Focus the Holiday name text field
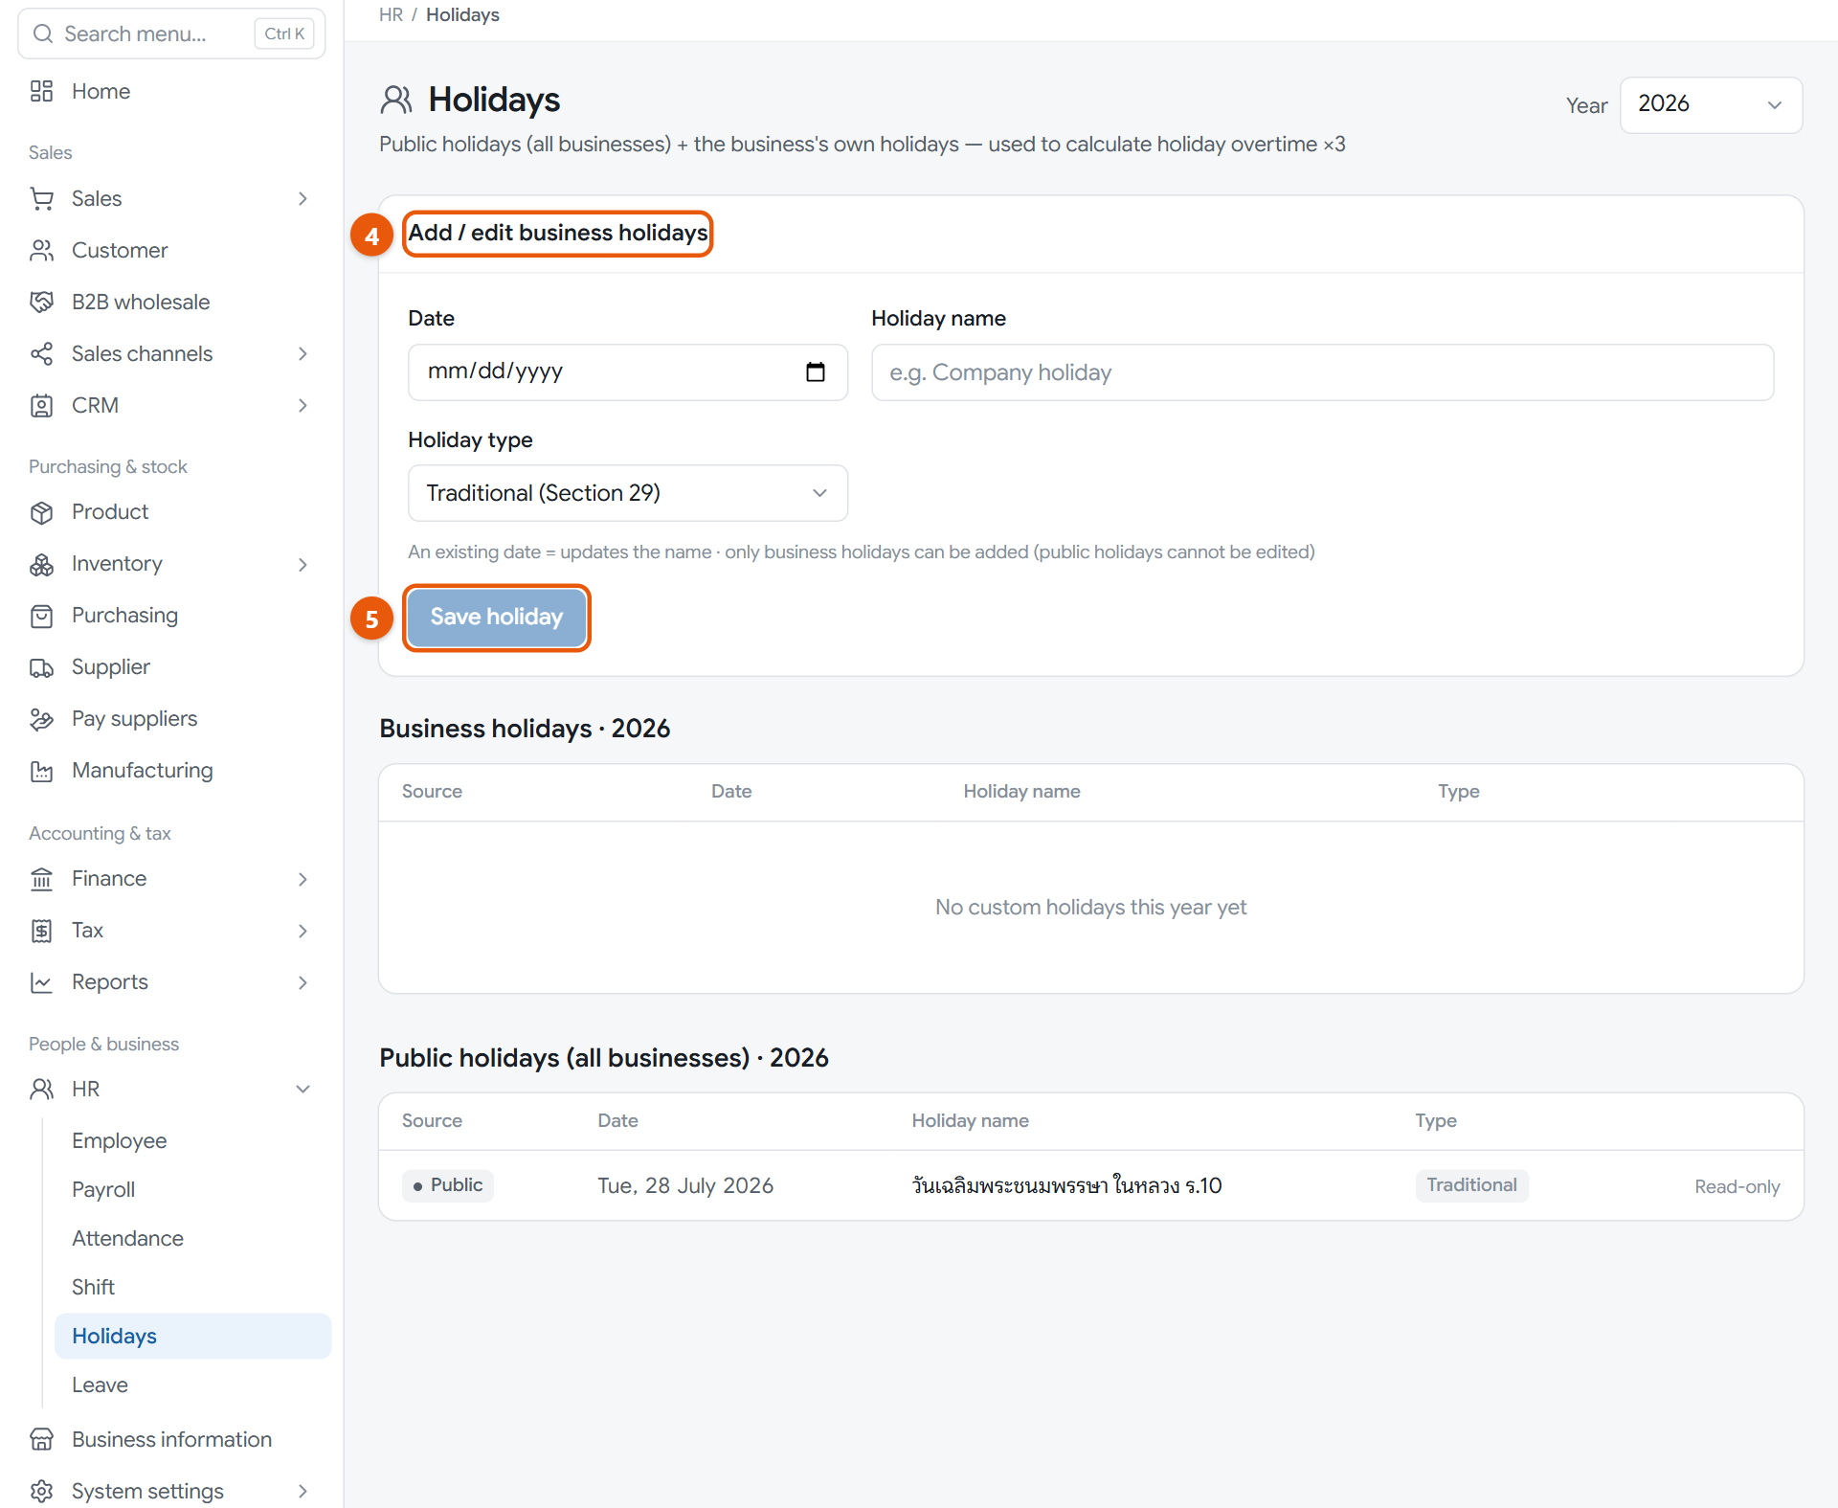The image size is (1838, 1508). pos(1322,372)
